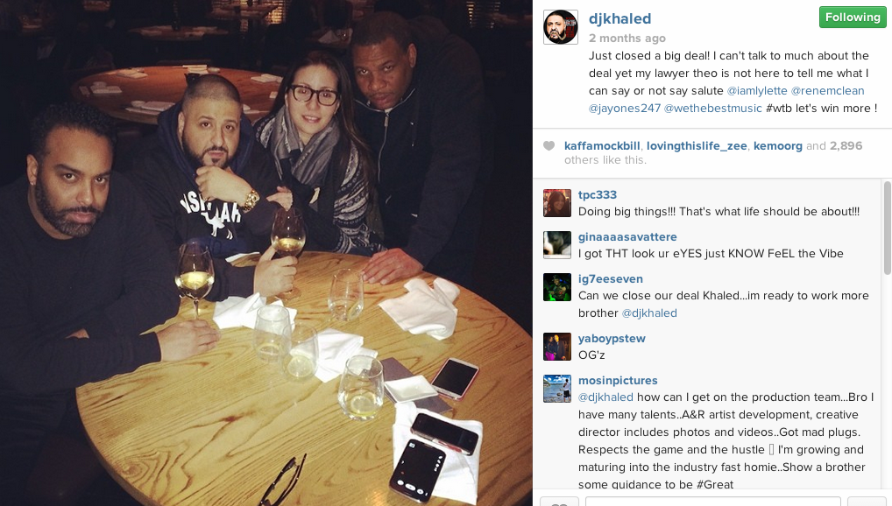Open the @iamlylette mention
The image size is (892, 506).
(757, 91)
